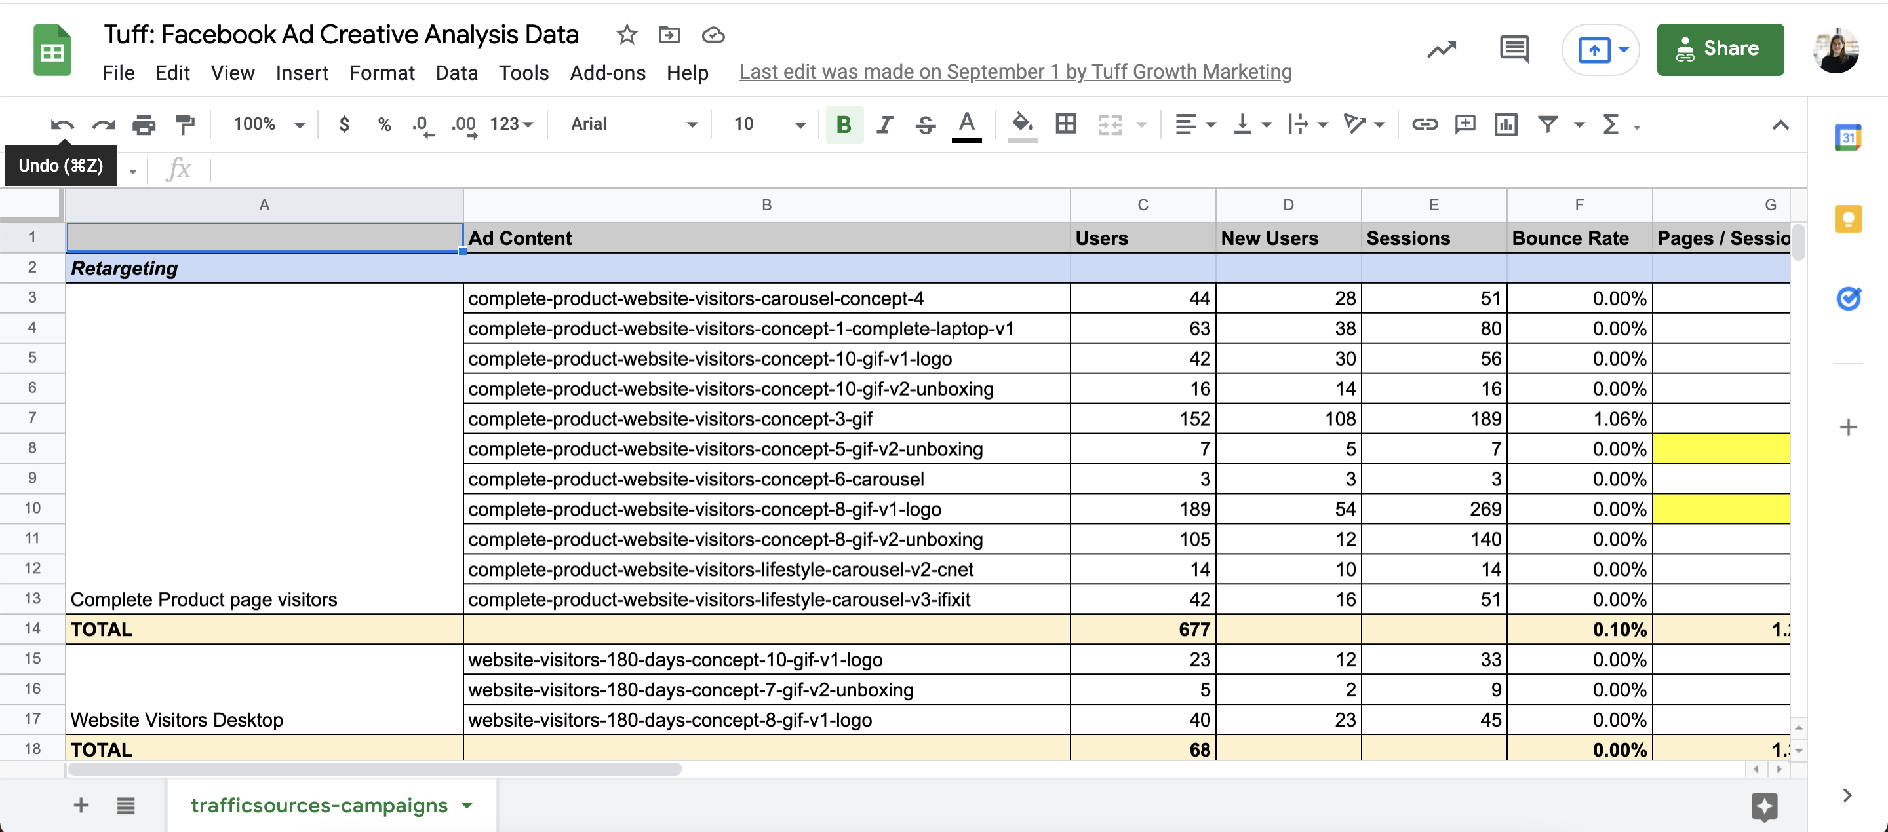Click the green Share button

tap(1720, 49)
